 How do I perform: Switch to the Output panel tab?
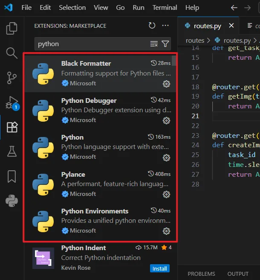click(238, 274)
